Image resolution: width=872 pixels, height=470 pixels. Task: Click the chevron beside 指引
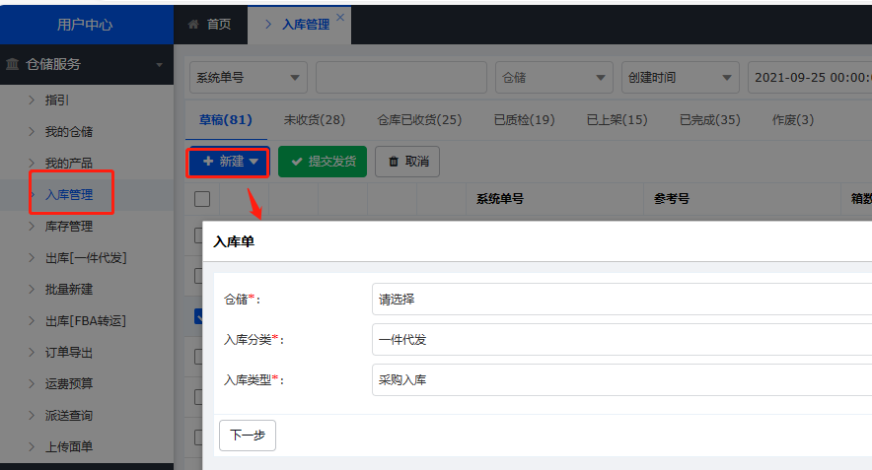pyautogui.click(x=32, y=100)
